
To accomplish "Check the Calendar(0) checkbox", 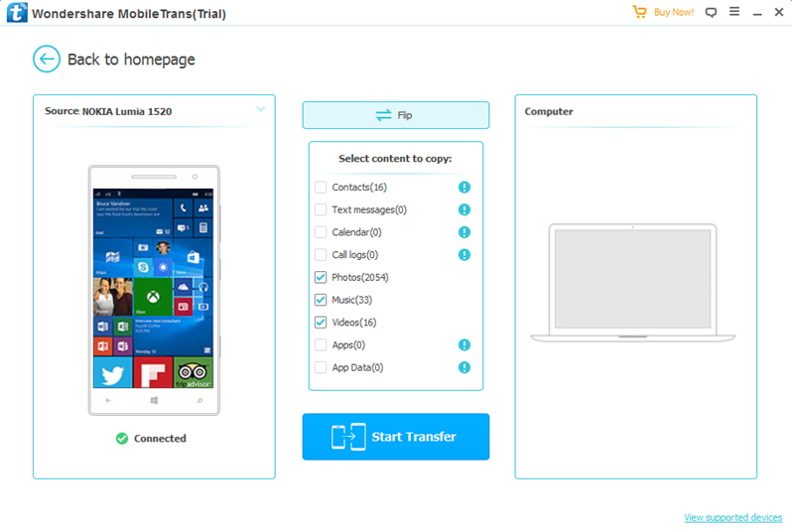I will (321, 232).
